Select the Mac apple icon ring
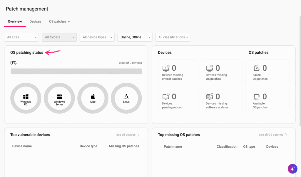The height and width of the screenshot is (177, 301). 93,98
